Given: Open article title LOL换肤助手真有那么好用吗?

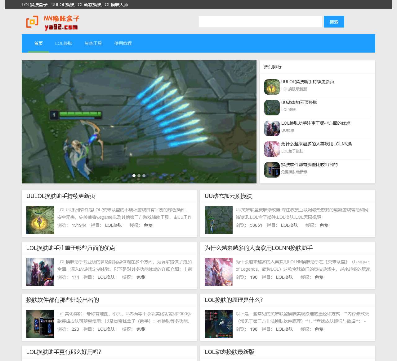Looking at the screenshot, I should pyautogui.click(x=64, y=352).
